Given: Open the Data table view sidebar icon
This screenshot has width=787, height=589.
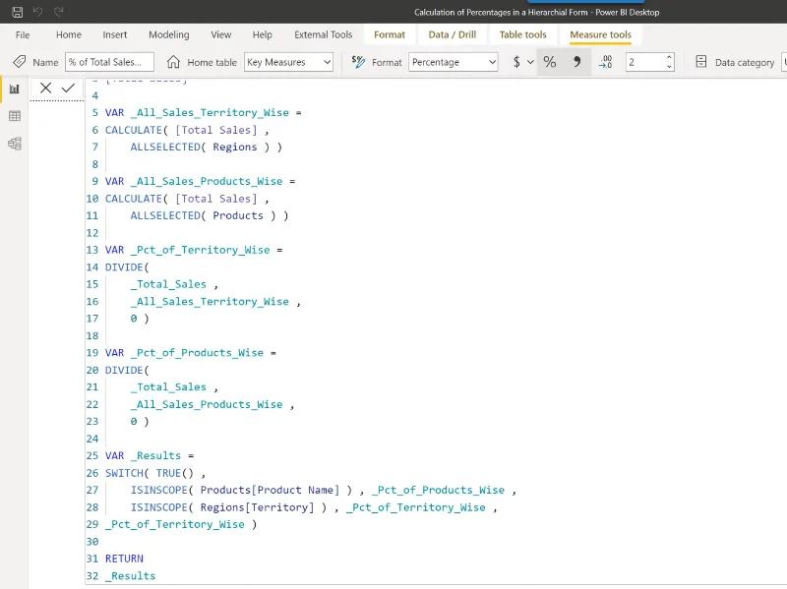Looking at the screenshot, I should click(x=15, y=116).
